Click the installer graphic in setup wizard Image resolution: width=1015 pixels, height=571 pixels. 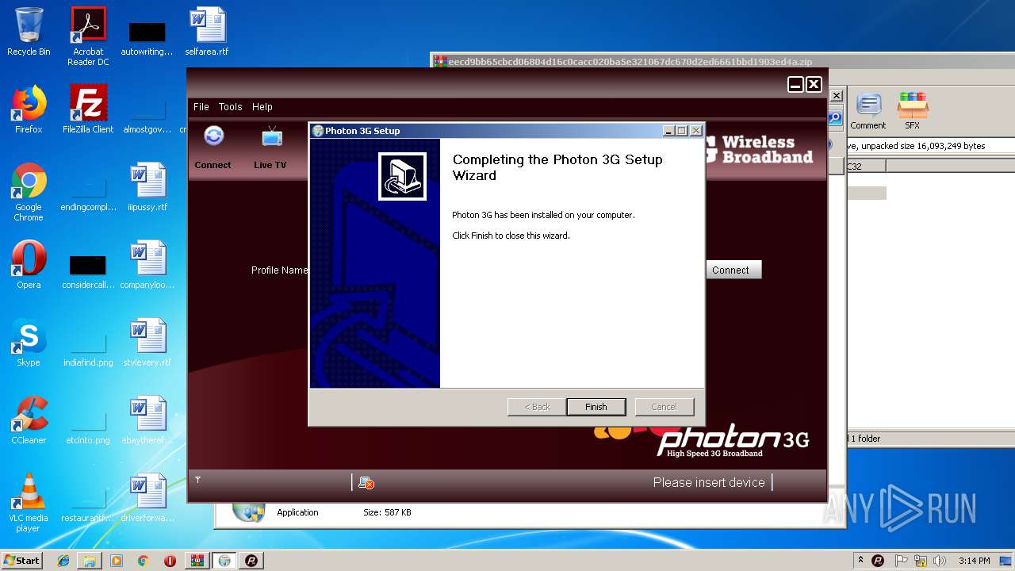point(403,176)
